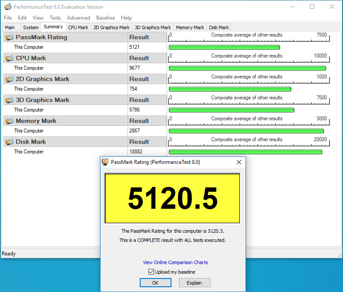This screenshot has width=343, height=292.
Task: Open the Edit menu
Action: [22, 18]
